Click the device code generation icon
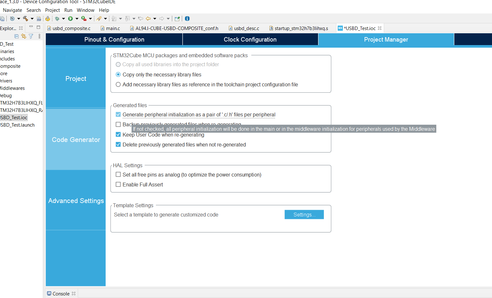The image size is (492, 298). pos(48,19)
